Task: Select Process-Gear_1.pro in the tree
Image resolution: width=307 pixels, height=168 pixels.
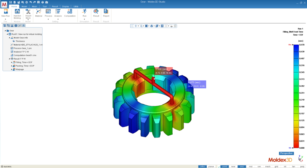Action: (x=23, y=48)
